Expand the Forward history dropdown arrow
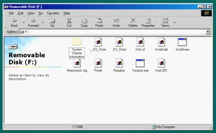 (43, 23)
